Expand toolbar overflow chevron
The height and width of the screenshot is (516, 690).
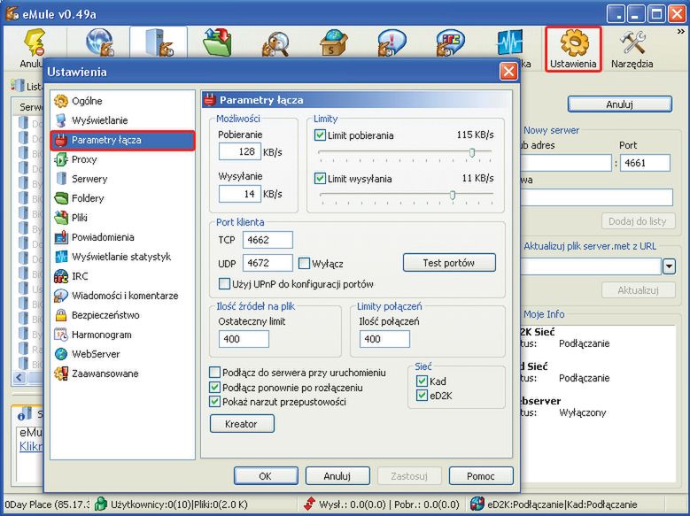click(680, 32)
